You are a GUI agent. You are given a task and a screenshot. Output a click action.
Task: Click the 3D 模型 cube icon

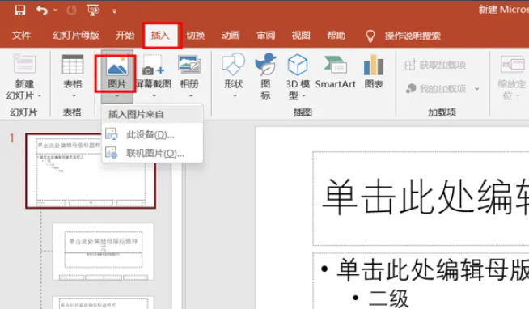tap(297, 65)
